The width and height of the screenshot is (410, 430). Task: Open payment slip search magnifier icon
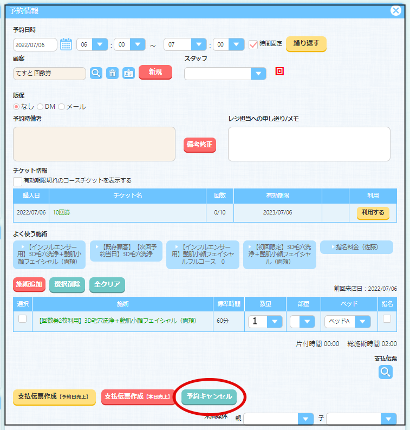coord(385,372)
